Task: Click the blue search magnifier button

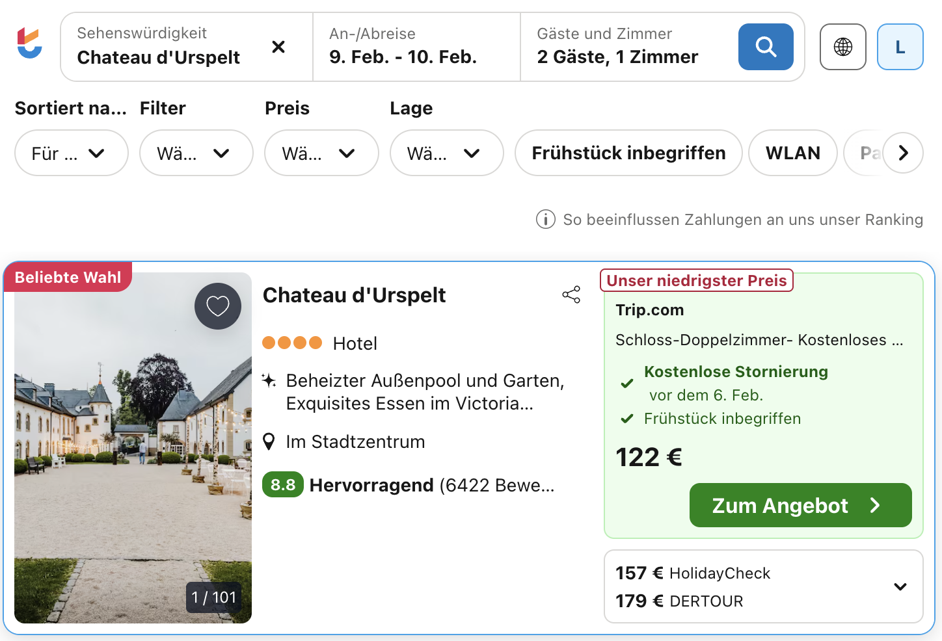Action: click(765, 47)
